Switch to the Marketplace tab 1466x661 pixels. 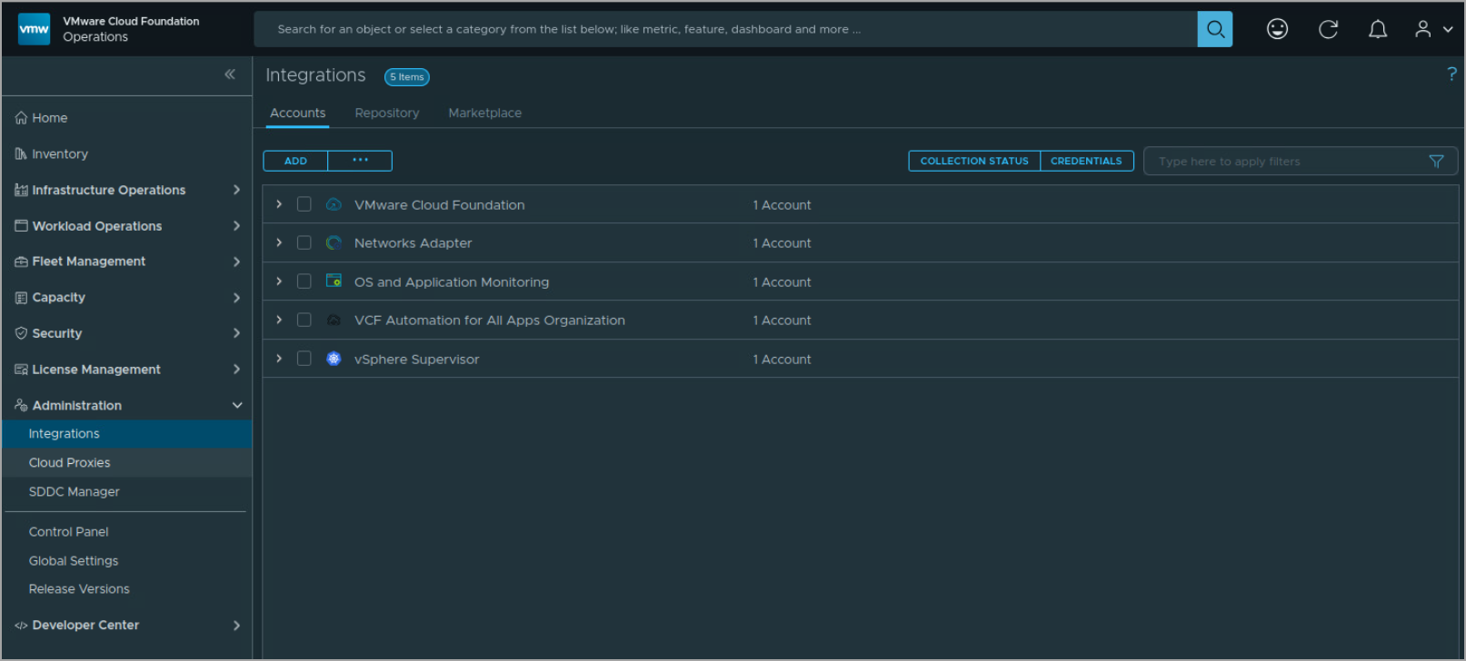pos(484,113)
